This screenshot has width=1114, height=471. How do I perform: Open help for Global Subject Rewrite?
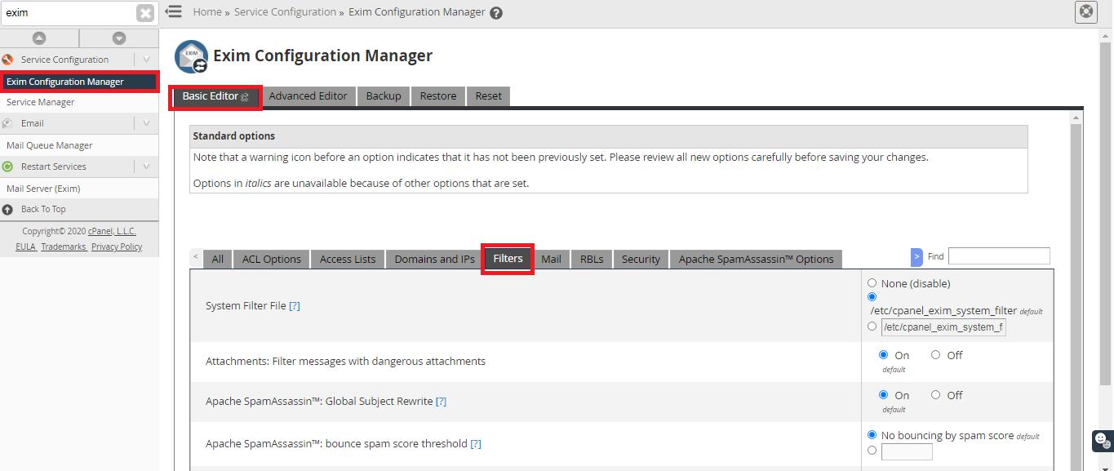pos(441,402)
